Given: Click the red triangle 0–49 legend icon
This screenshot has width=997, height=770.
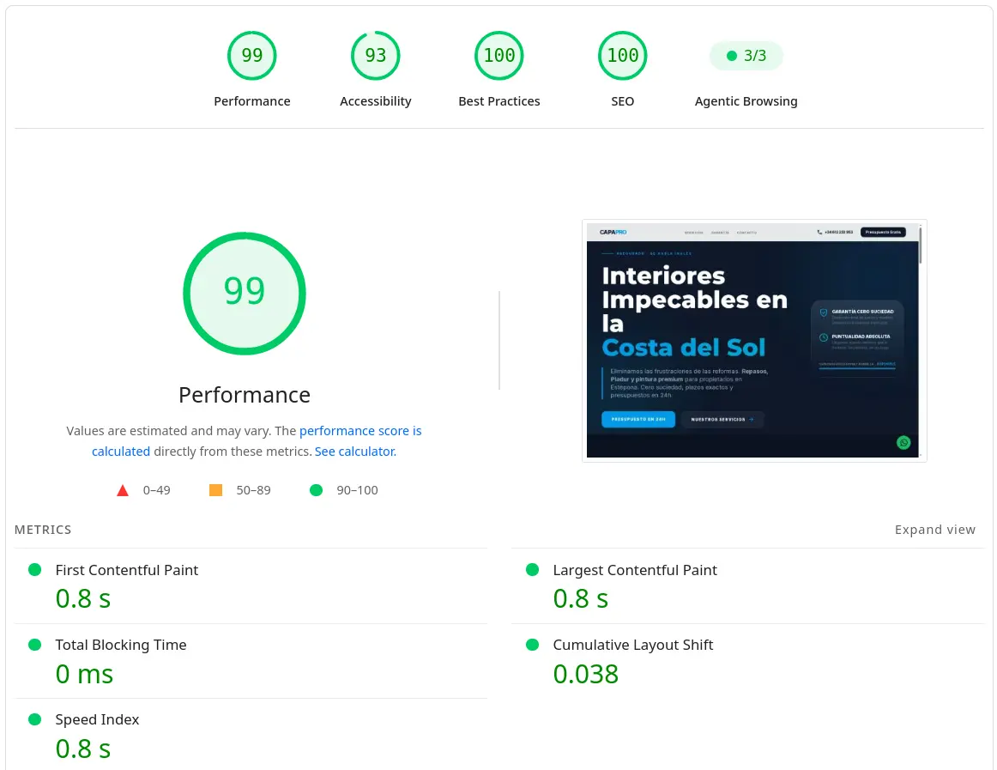Looking at the screenshot, I should pos(123,490).
